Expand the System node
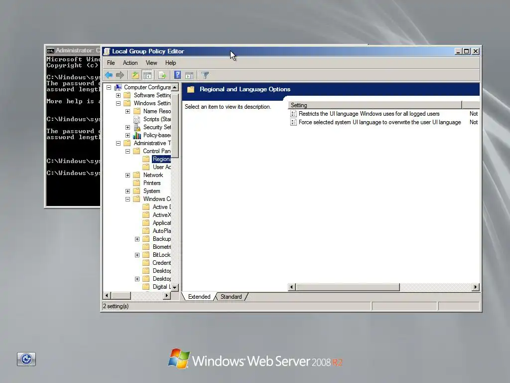This screenshot has height=383, width=510. (x=128, y=191)
